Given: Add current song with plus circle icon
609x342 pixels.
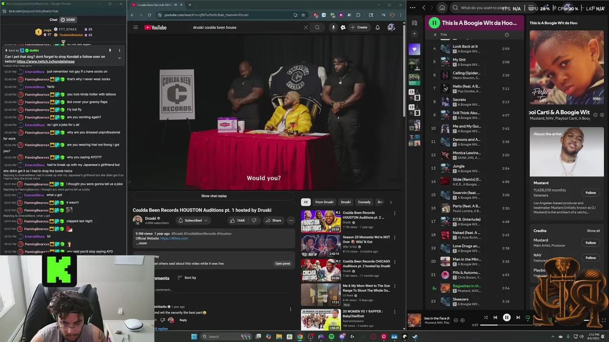Looking at the screenshot, I should (x=462, y=320).
